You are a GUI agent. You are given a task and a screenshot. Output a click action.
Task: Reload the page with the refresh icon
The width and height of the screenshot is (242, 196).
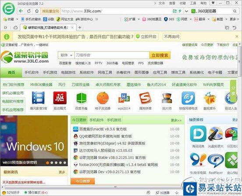tap(29, 11)
